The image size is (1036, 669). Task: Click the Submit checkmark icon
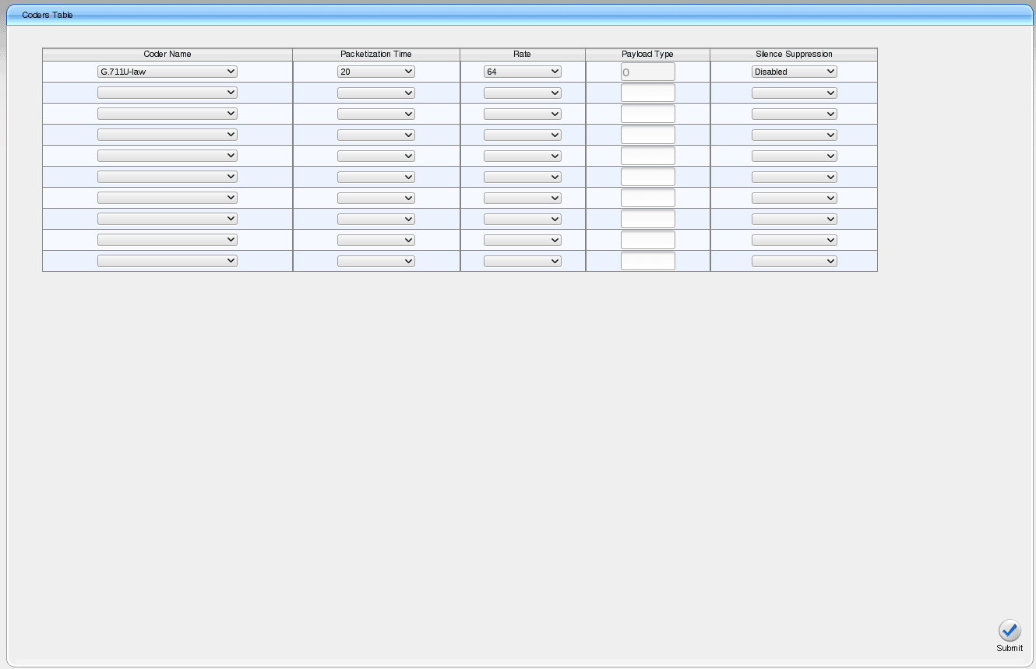click(x=1010, y=631)
